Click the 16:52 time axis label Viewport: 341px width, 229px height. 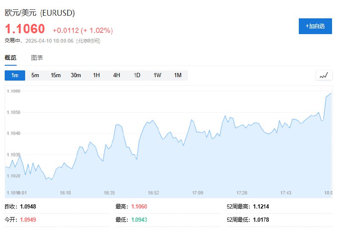(153, 193)
